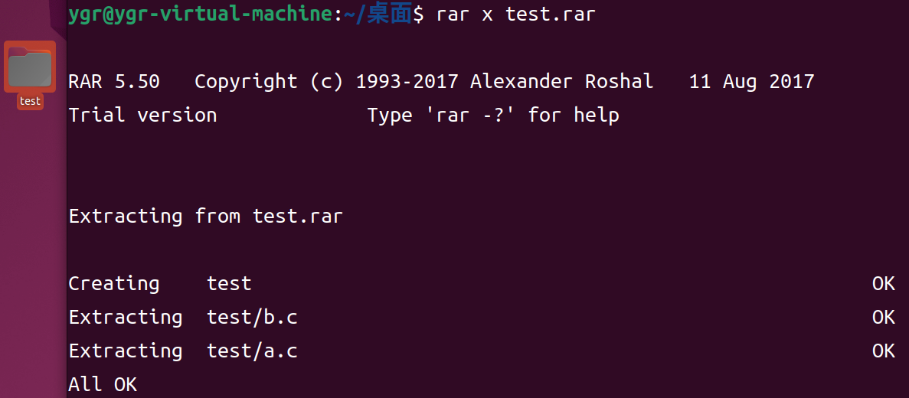Click the OK status for test/b.c
The width and height of the screenshot is (909, 398).
tap(884, 317)
